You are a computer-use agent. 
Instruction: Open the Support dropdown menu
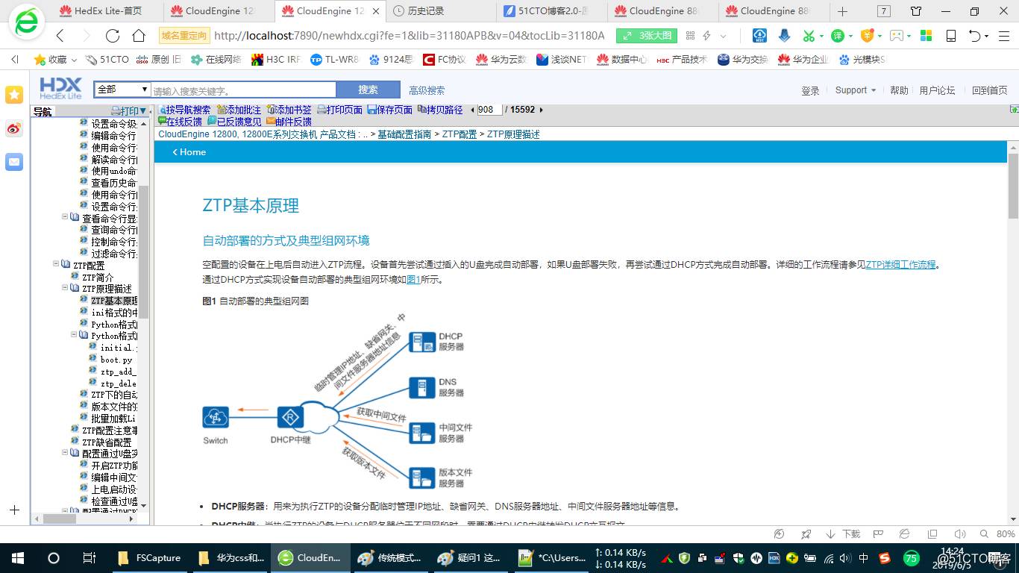856,90
